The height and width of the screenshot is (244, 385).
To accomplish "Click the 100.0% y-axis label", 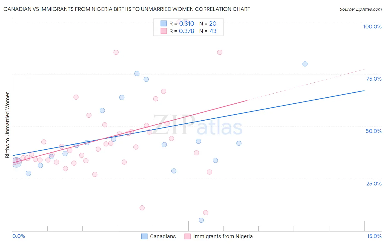I will point(372,27).
